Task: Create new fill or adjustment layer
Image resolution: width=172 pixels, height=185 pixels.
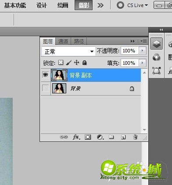Action: [100, 137]
